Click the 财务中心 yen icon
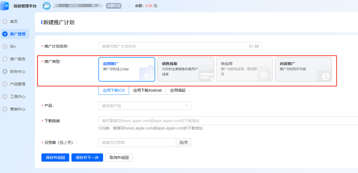This screenshot has width=358, height=173. tap(5, 71)
